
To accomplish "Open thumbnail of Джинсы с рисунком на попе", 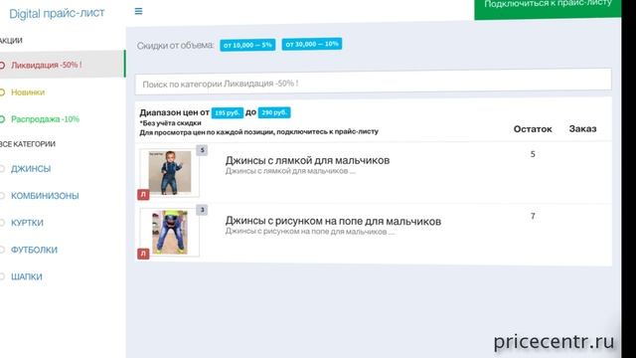I will click(x=170, y=232).
